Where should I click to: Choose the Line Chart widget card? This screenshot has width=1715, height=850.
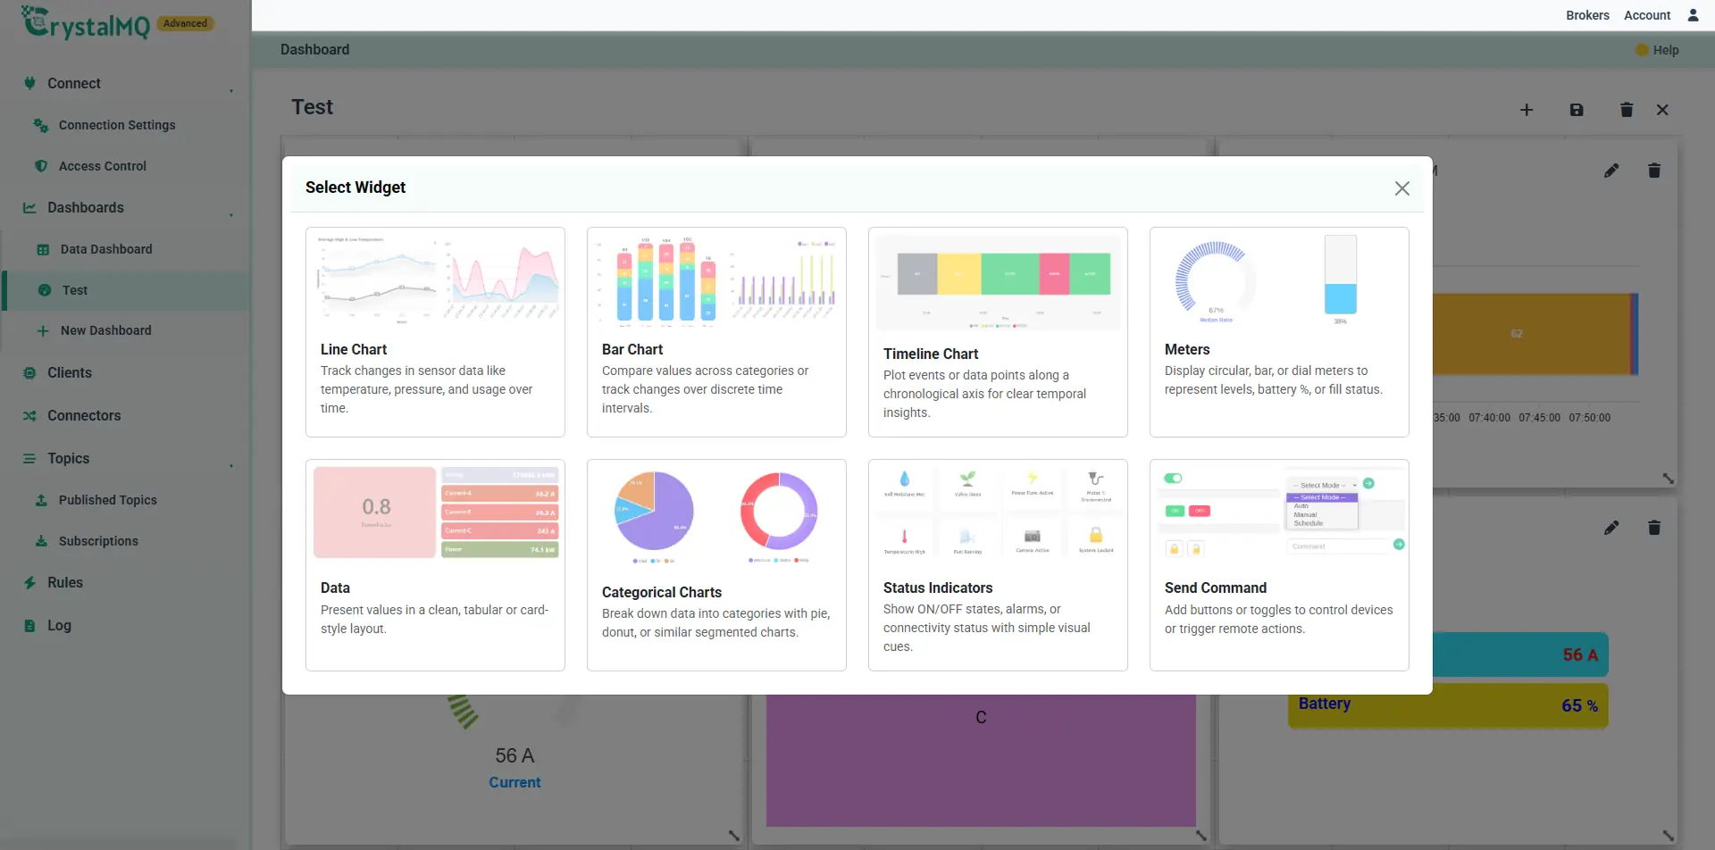tap(435, 332)
